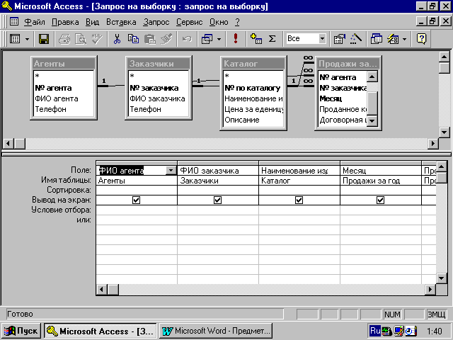Click the Query Type icon
The image size is (453, 340).
click(207, 39)
